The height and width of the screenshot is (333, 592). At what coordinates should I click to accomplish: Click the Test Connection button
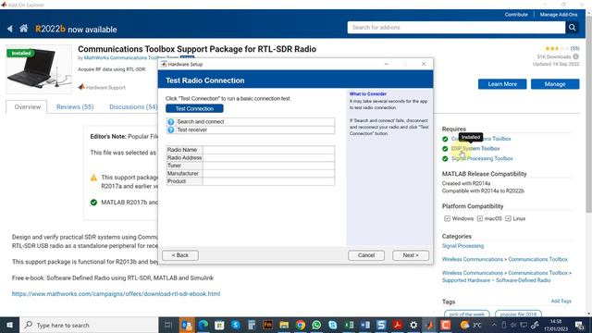pos(194,108)
